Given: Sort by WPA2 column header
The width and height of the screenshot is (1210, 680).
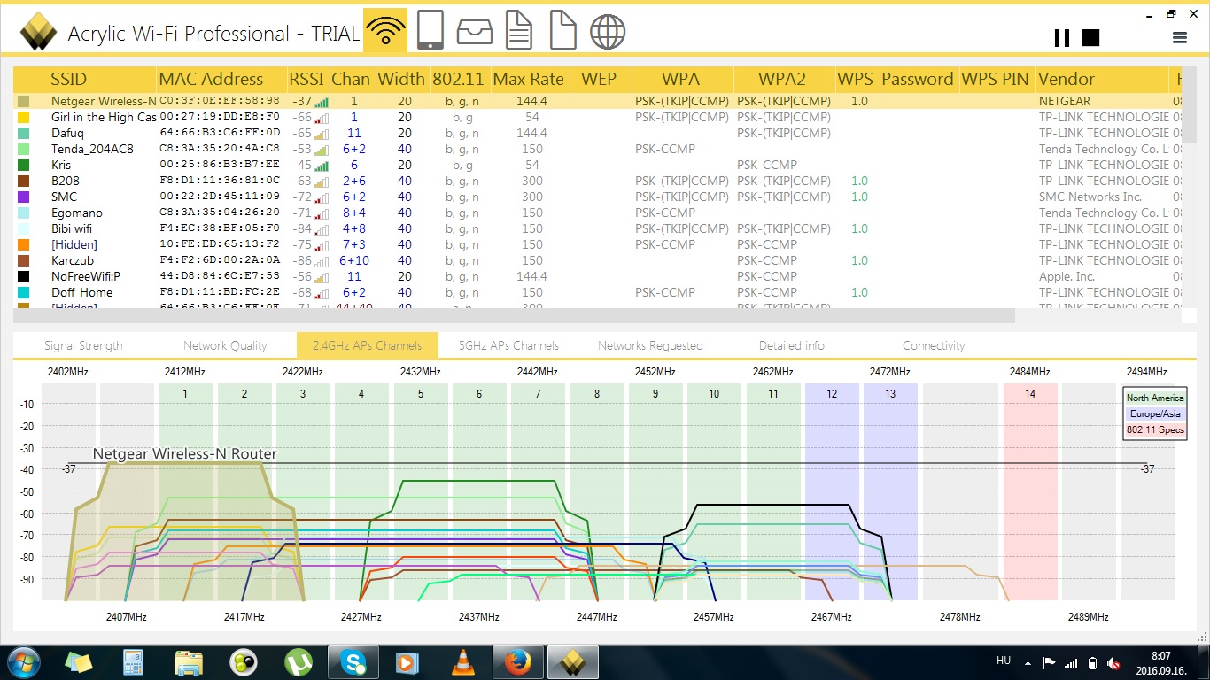Looking at the screenshot, I should tap(782, 79).
